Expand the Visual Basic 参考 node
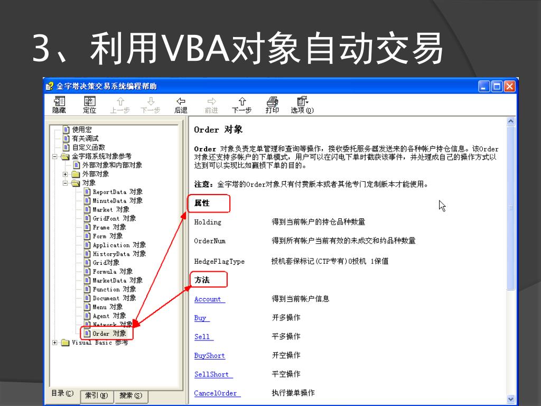 pos(55,343)
